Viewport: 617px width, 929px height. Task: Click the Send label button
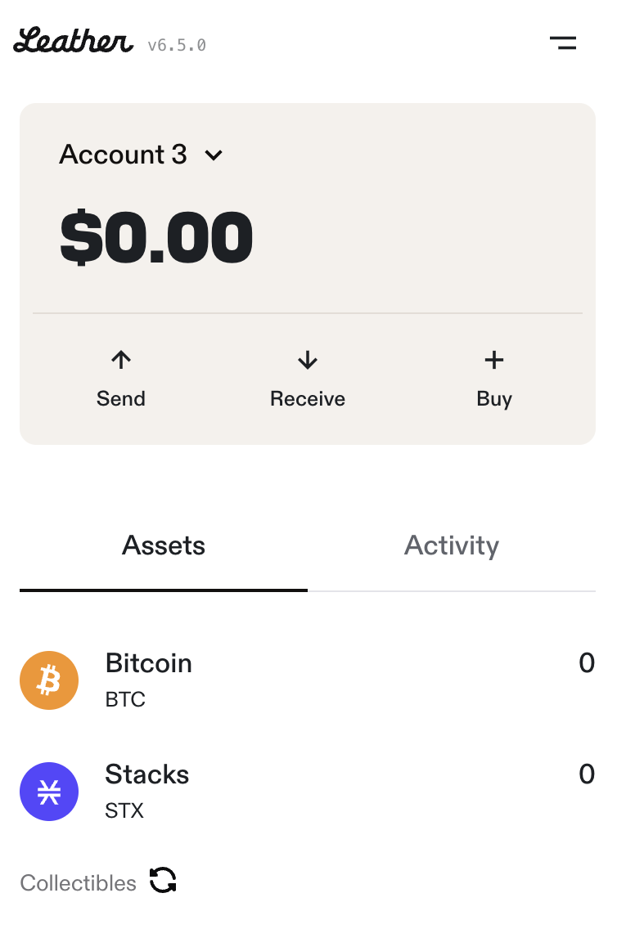[121, 399]
